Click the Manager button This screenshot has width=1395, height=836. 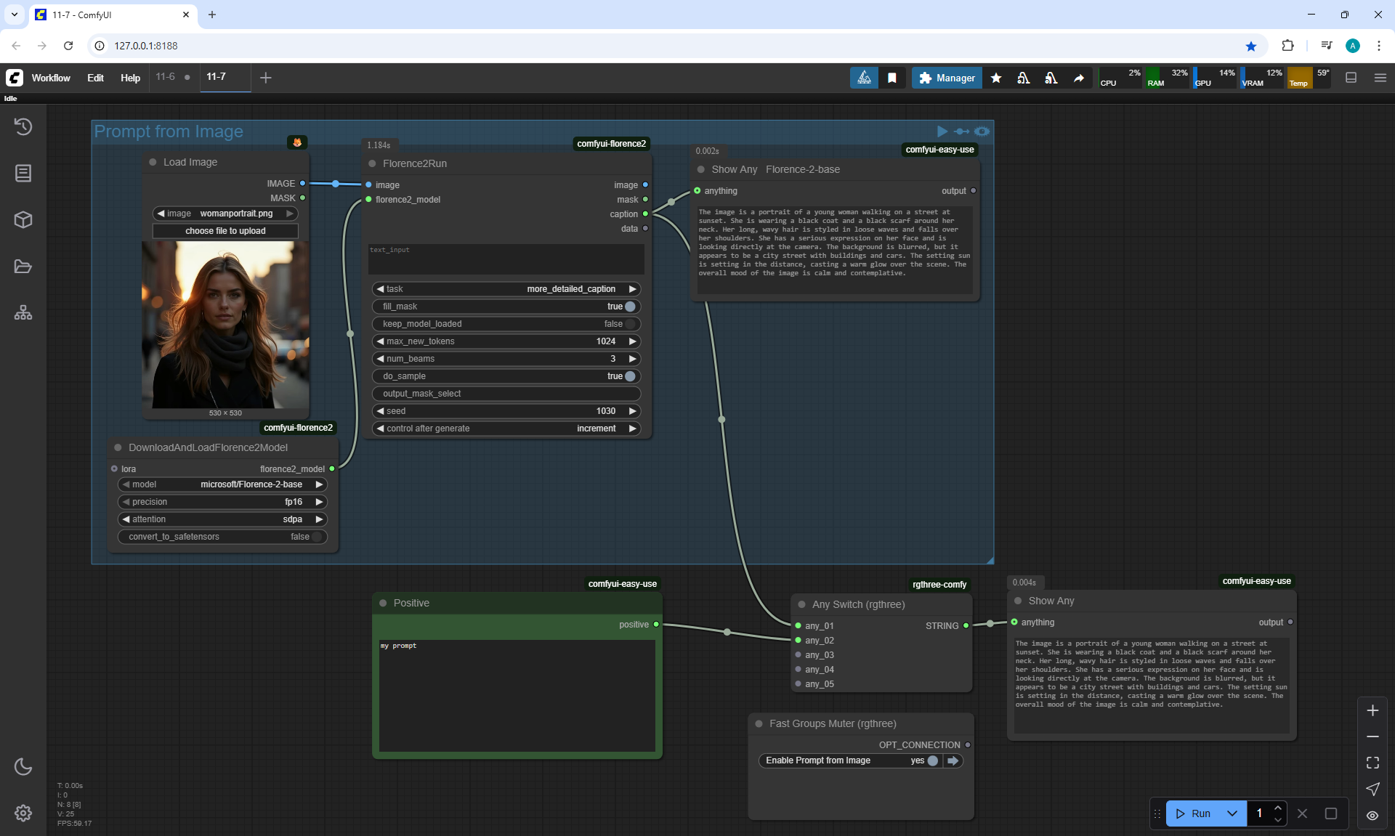tap(947, 78)
